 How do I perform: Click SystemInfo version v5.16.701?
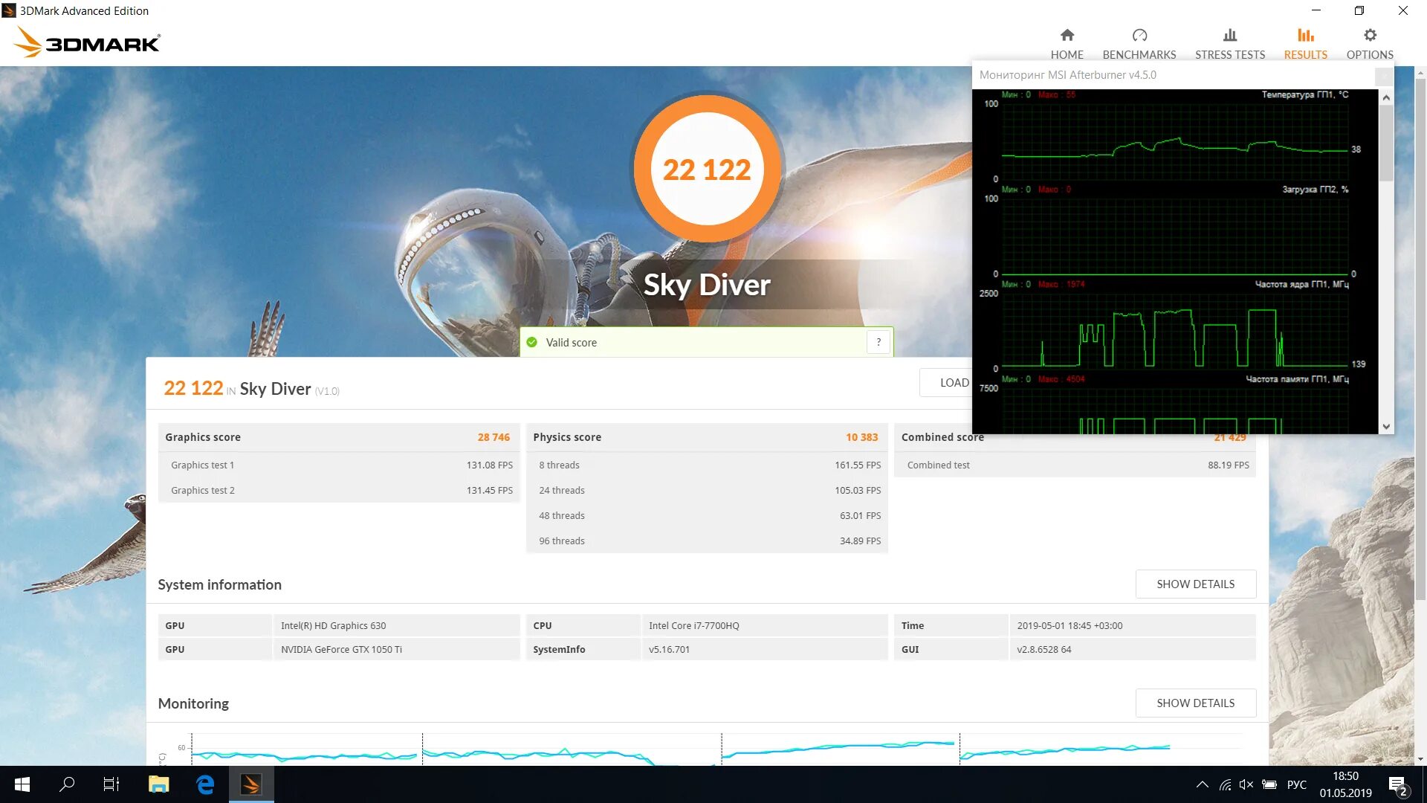(x=765, y=649)
